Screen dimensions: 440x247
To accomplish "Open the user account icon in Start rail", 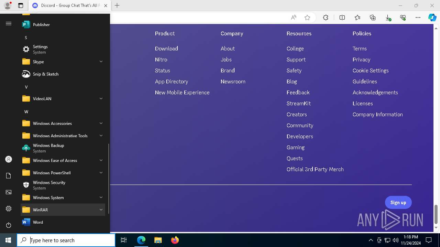I will 9,159.
